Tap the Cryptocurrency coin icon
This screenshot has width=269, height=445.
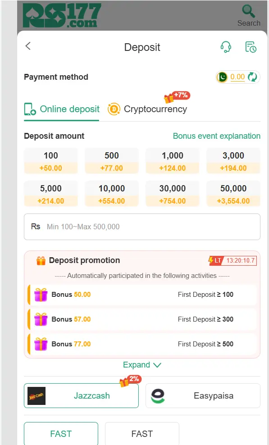(x=114, y=109)
